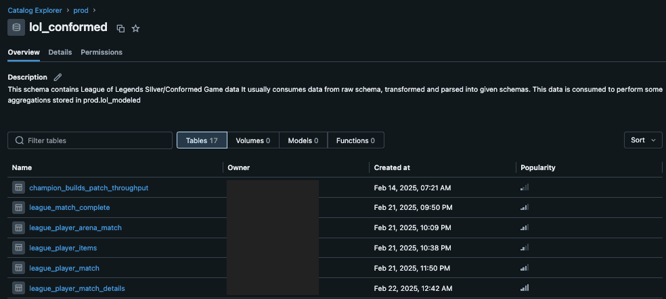666x299 pixels.
Task: Click the Owner column header
Action: pyautogui.click(x=239, y=167)
